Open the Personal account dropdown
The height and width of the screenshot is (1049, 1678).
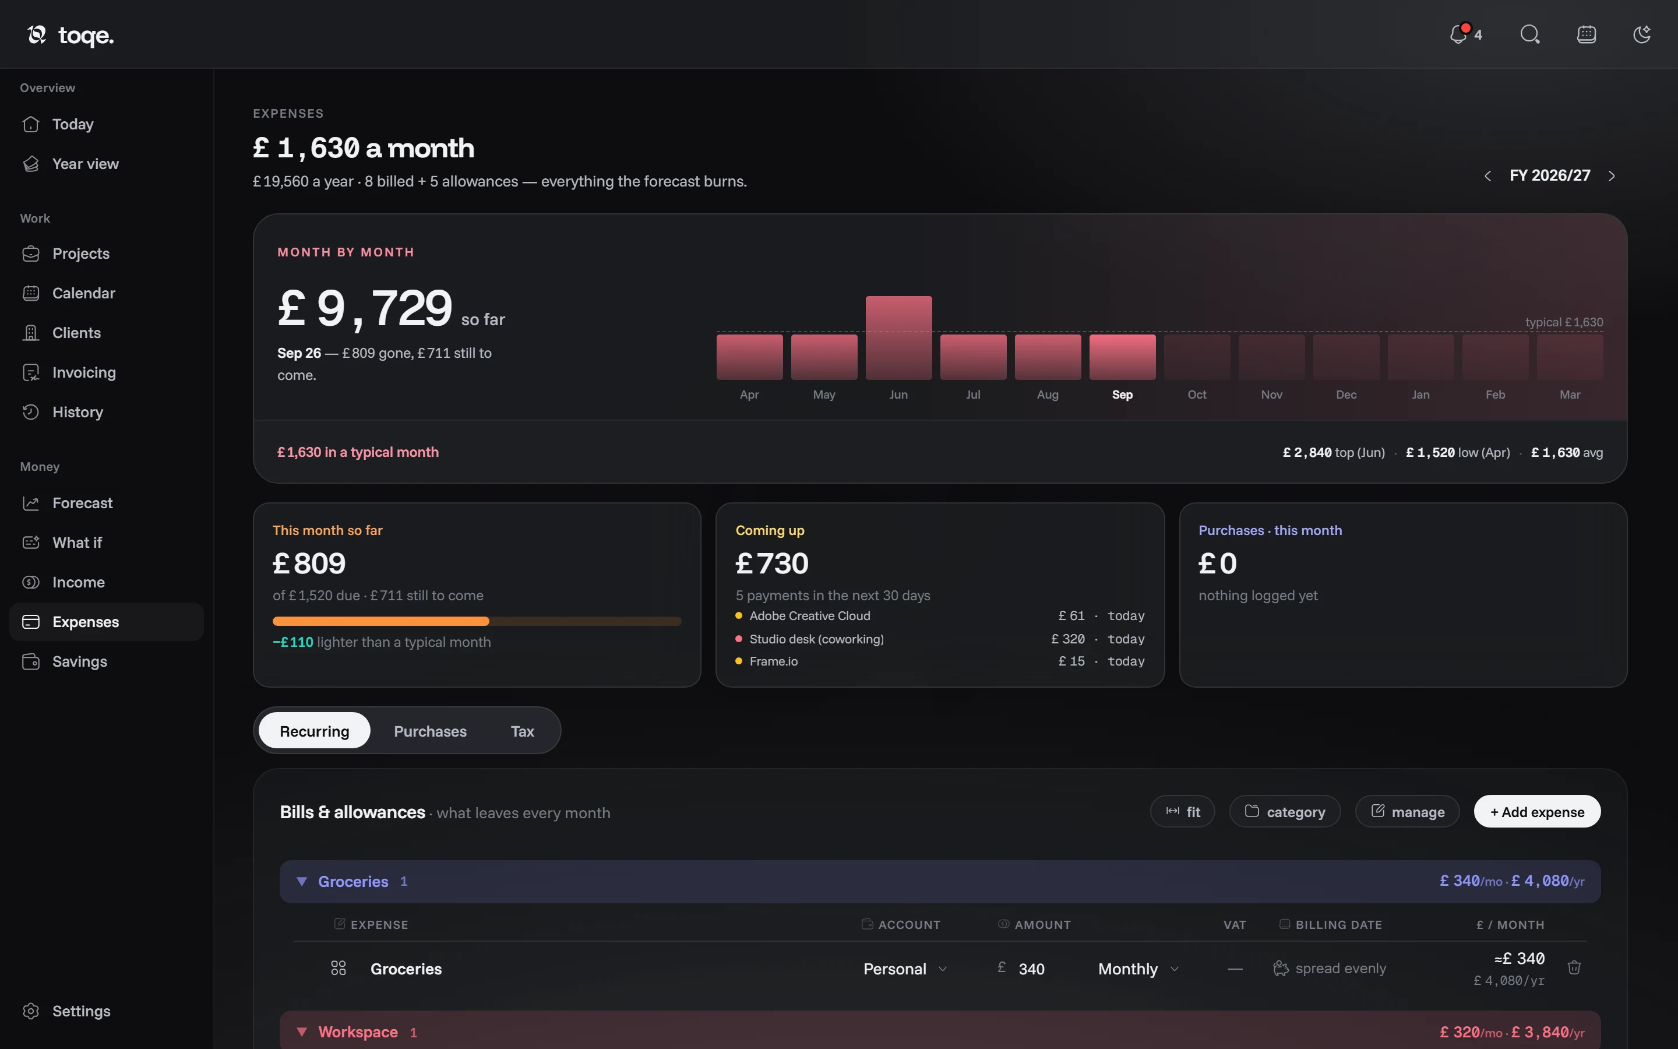click(x=905, y=969)
